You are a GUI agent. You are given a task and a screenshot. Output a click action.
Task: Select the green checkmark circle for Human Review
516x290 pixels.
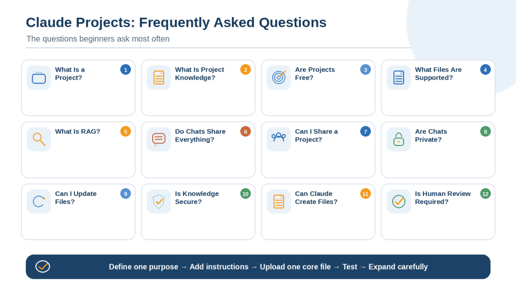click(399, 201)
